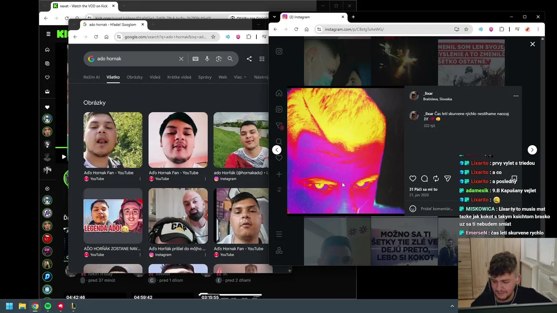Open Instagram Reels in the sidebar
Screen dimensions: 557x313
click(279, 109)
